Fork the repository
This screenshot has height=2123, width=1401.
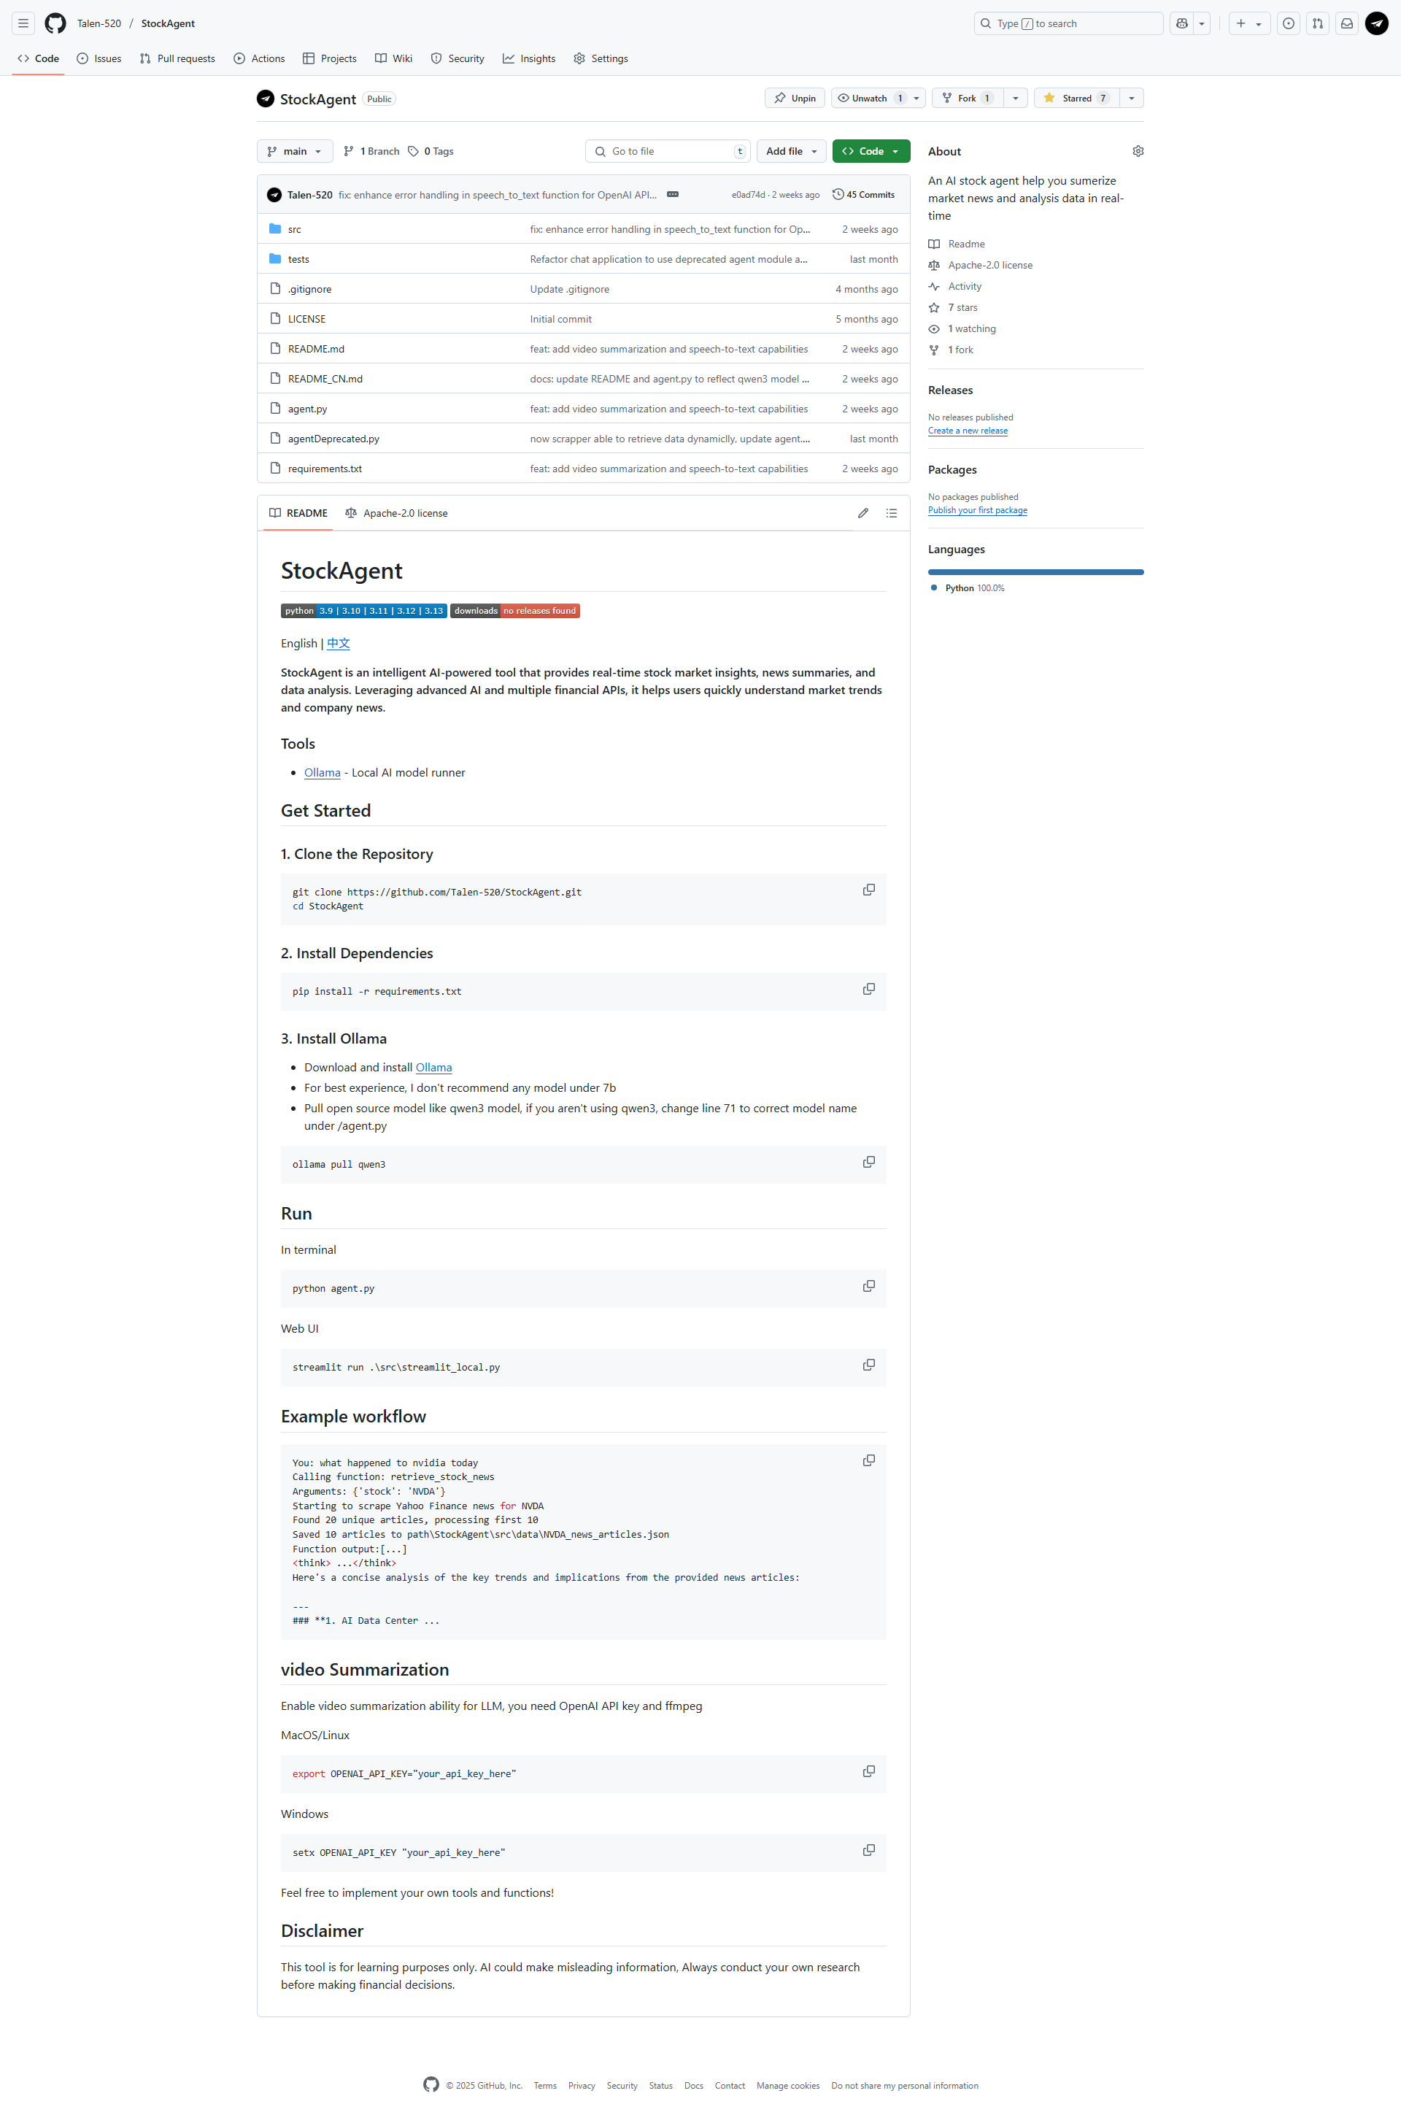point(967,99)
